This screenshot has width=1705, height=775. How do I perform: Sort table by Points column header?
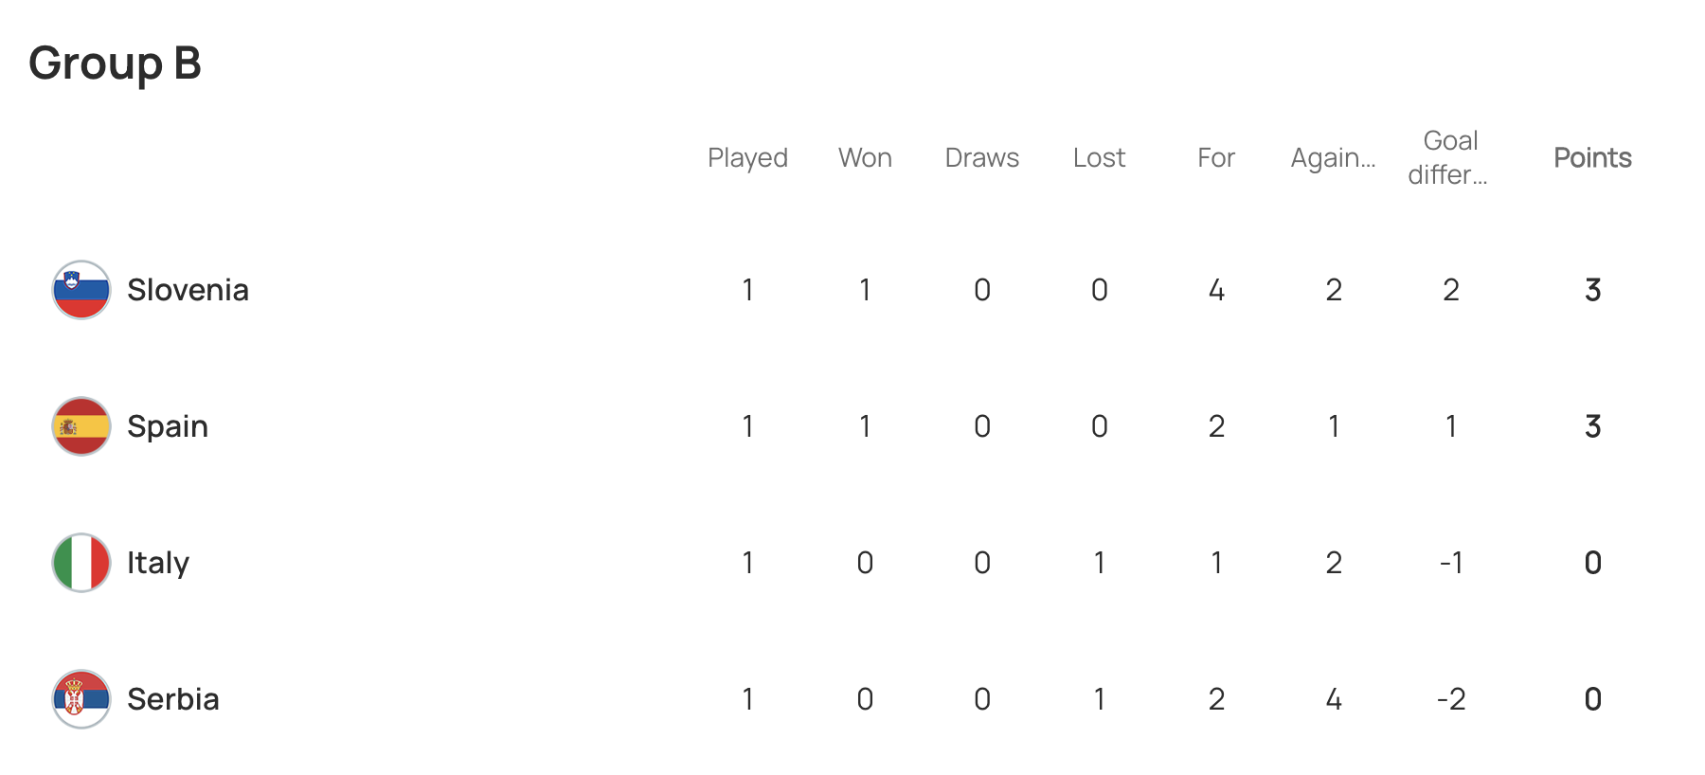point(1592,157)
